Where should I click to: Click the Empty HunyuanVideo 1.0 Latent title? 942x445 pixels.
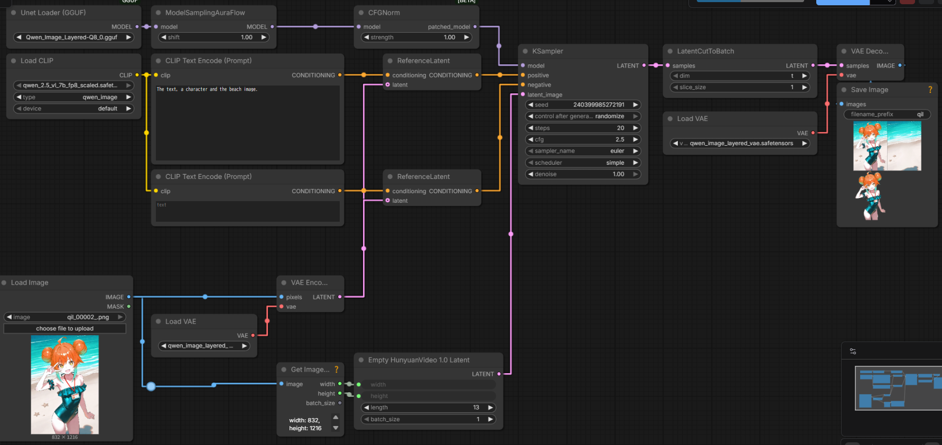[418, 360]
